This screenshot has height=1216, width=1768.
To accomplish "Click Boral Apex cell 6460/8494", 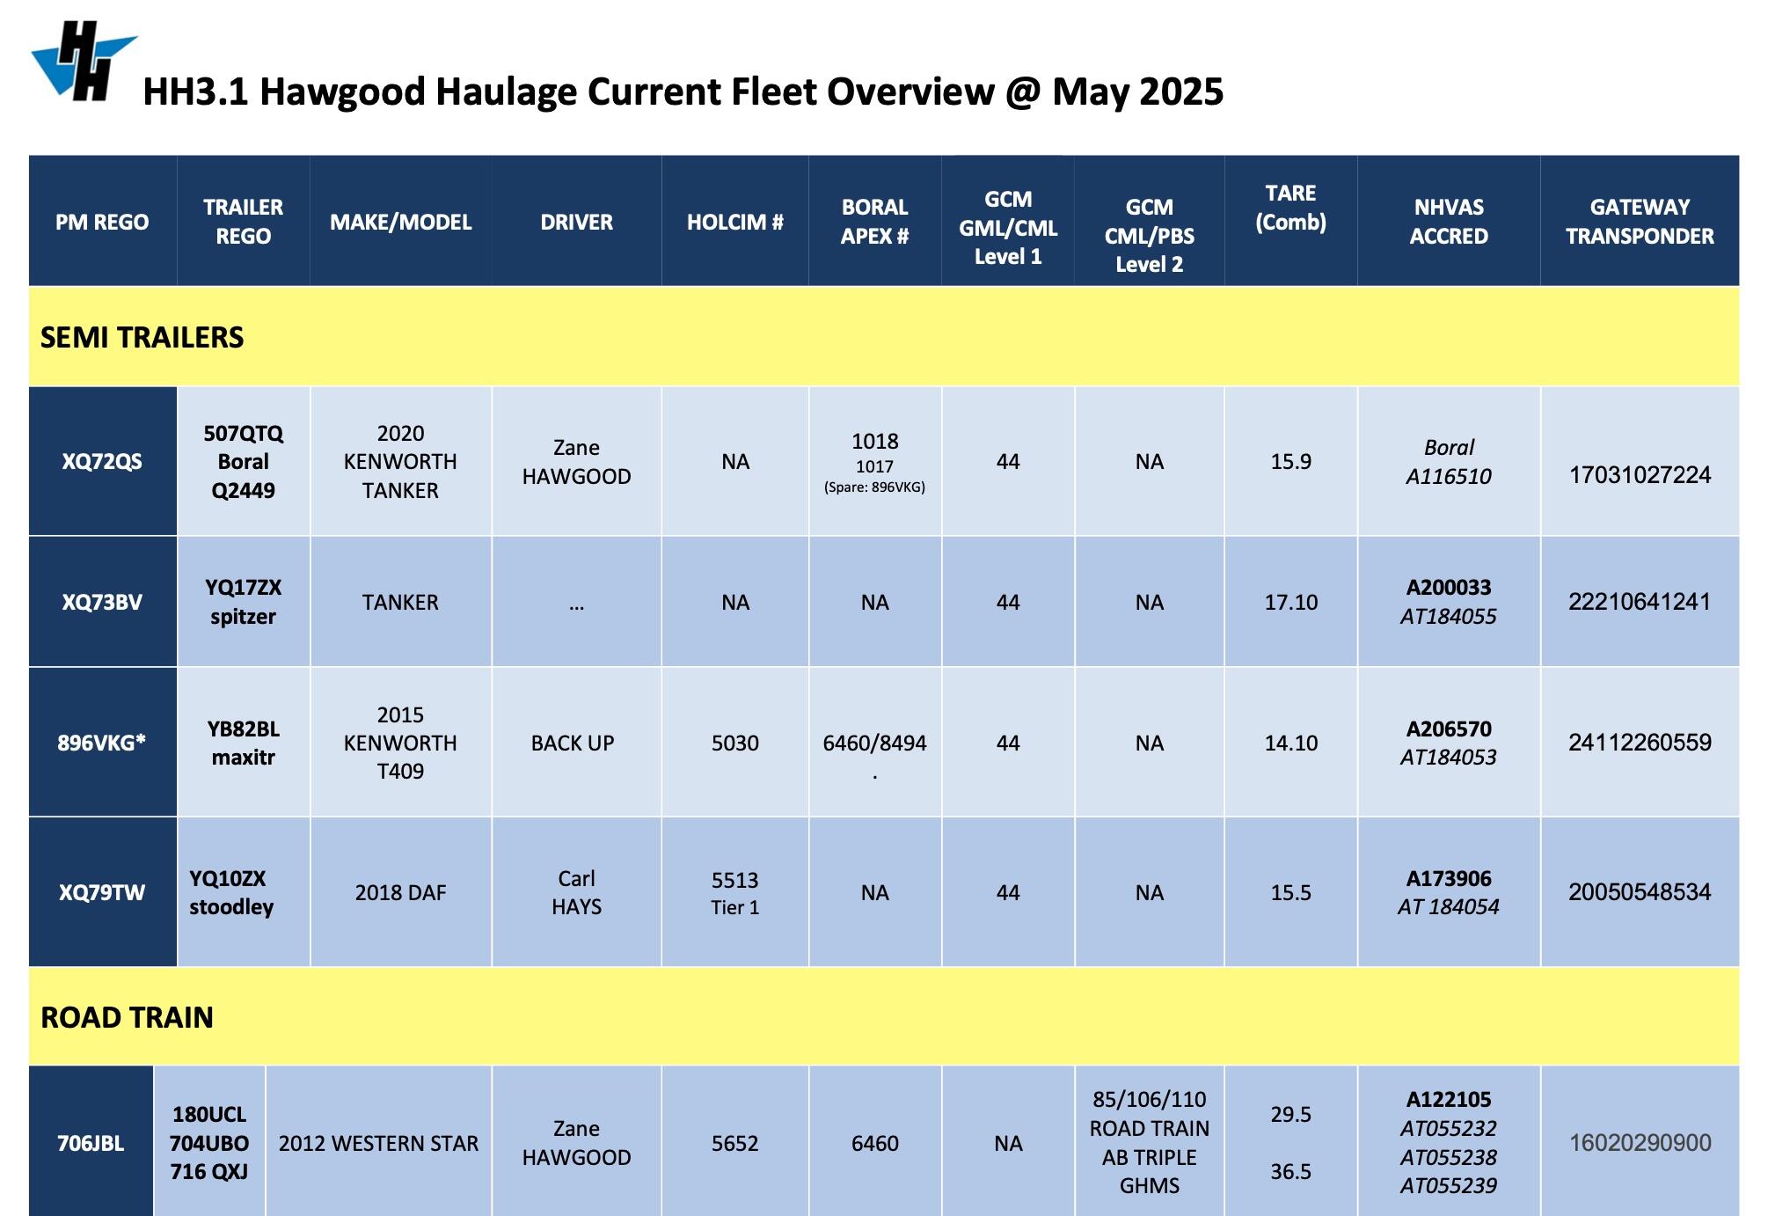I will 875,743.
